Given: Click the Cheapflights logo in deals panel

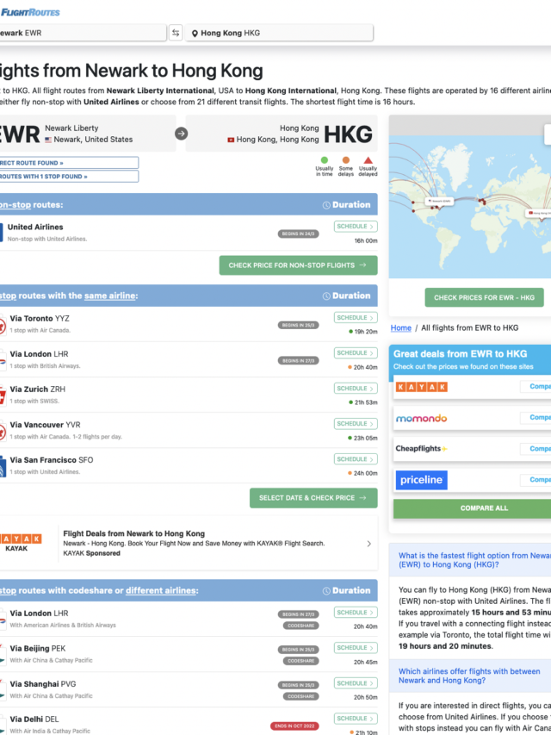Looking at the screenshot, I should [421, 449].
